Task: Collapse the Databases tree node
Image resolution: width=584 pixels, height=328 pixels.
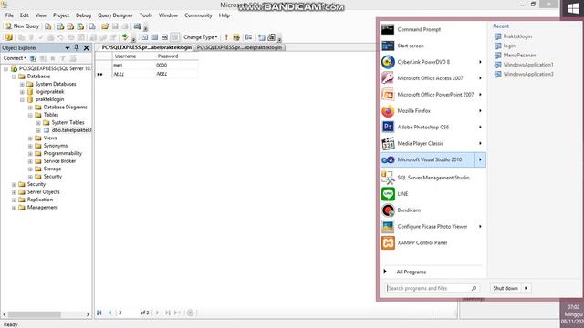Action: click(14, 77)
